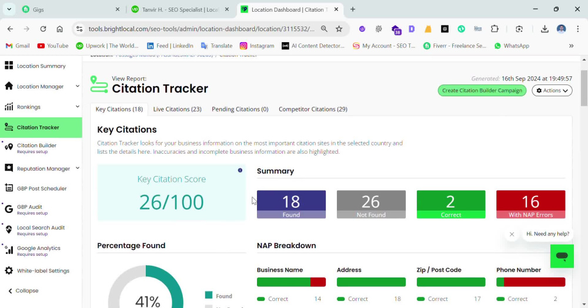
Task: Select the Key Citations (18) tab
Action: tap(119, 109)
